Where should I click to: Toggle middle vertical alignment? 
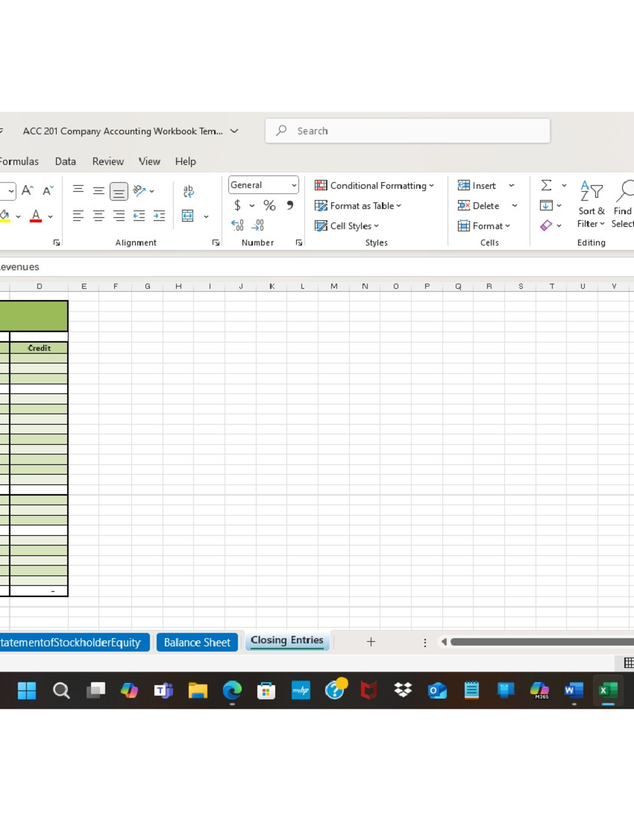click(x=98, y=191)
